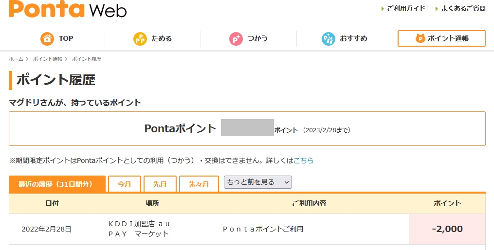Click the pink つかう icon

coord(236,38)
